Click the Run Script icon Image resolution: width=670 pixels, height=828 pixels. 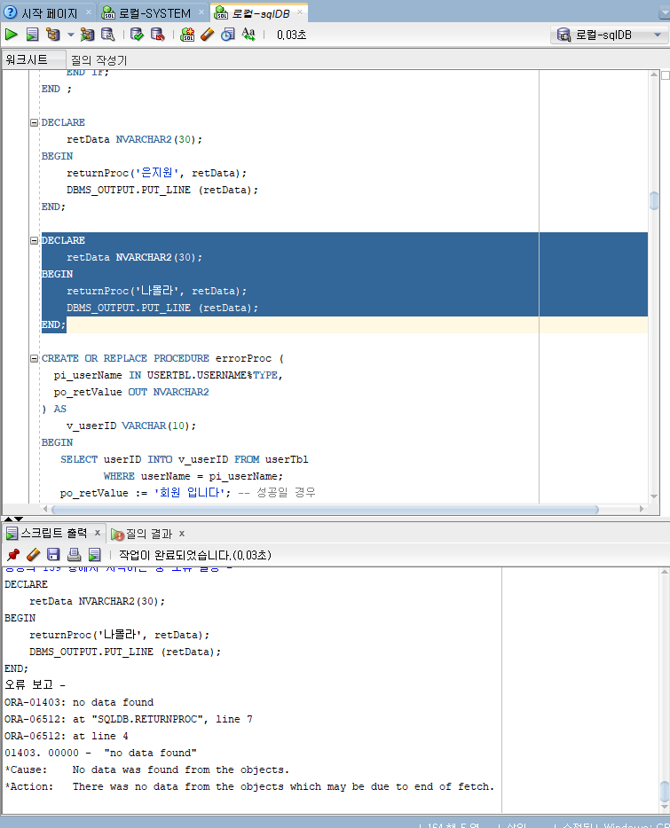[x=32, y=35]
